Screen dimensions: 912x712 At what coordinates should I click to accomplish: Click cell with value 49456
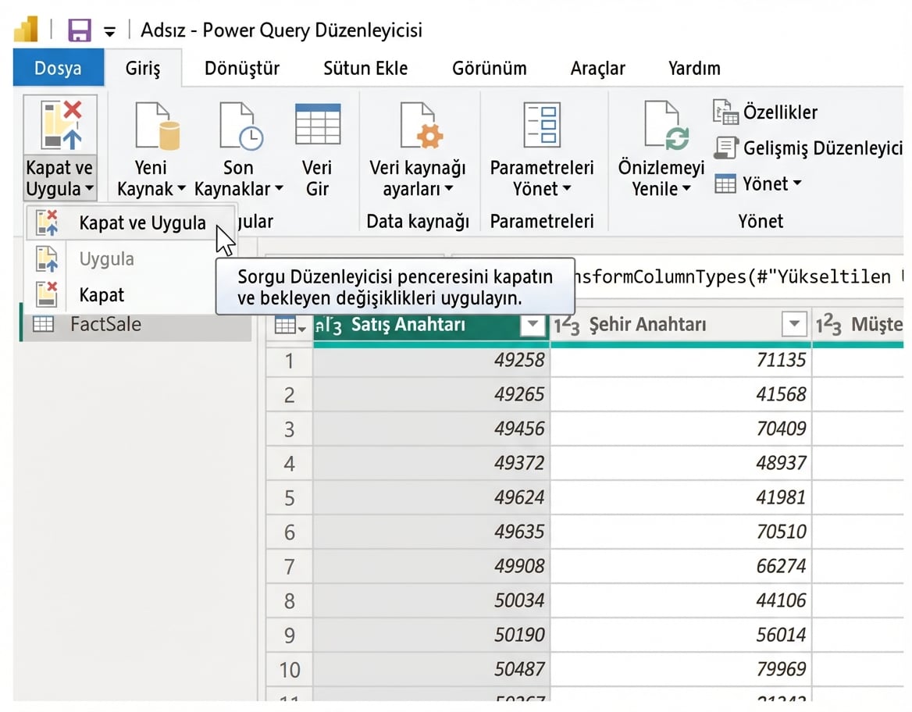pos(432,429)
